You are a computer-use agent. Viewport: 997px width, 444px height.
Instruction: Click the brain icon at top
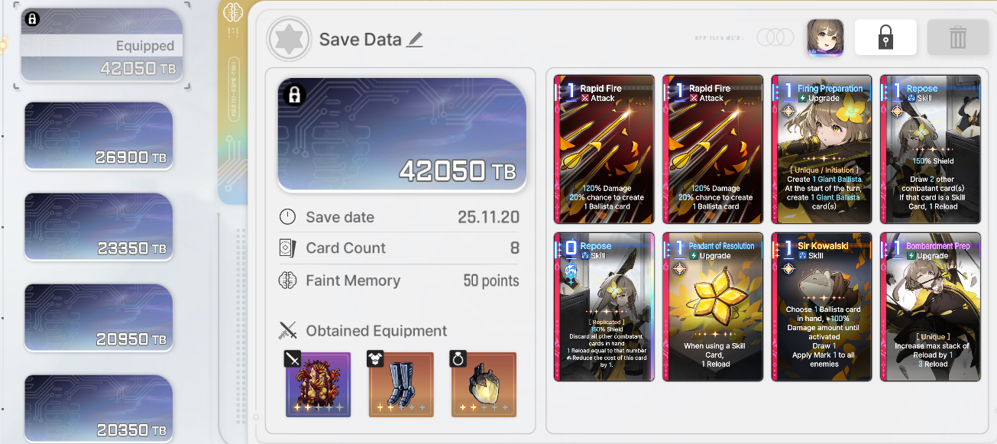click(232, 12)
